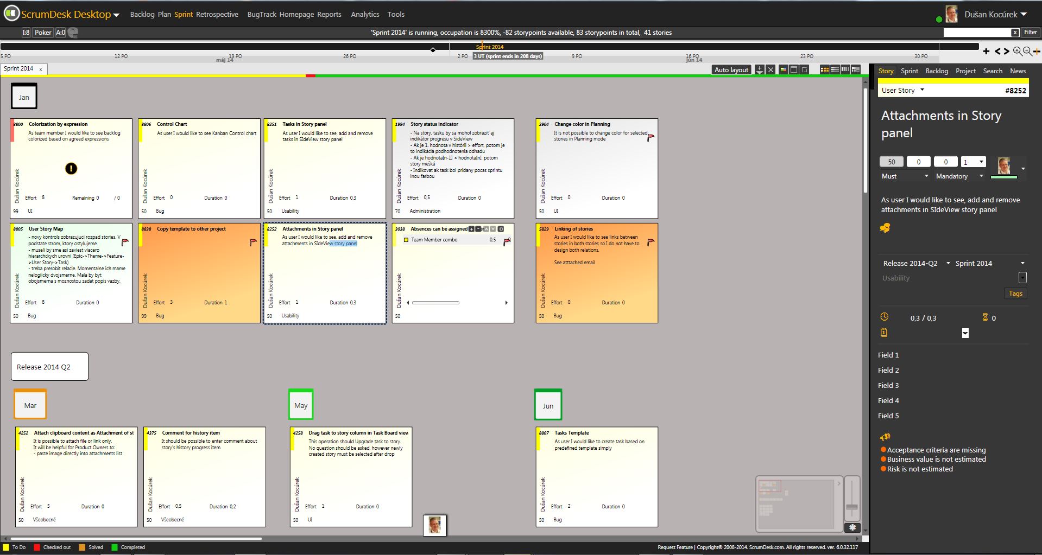Click red flag on Linking of stories card
This screenshot has height=555, width=1042.
[651, 242]
